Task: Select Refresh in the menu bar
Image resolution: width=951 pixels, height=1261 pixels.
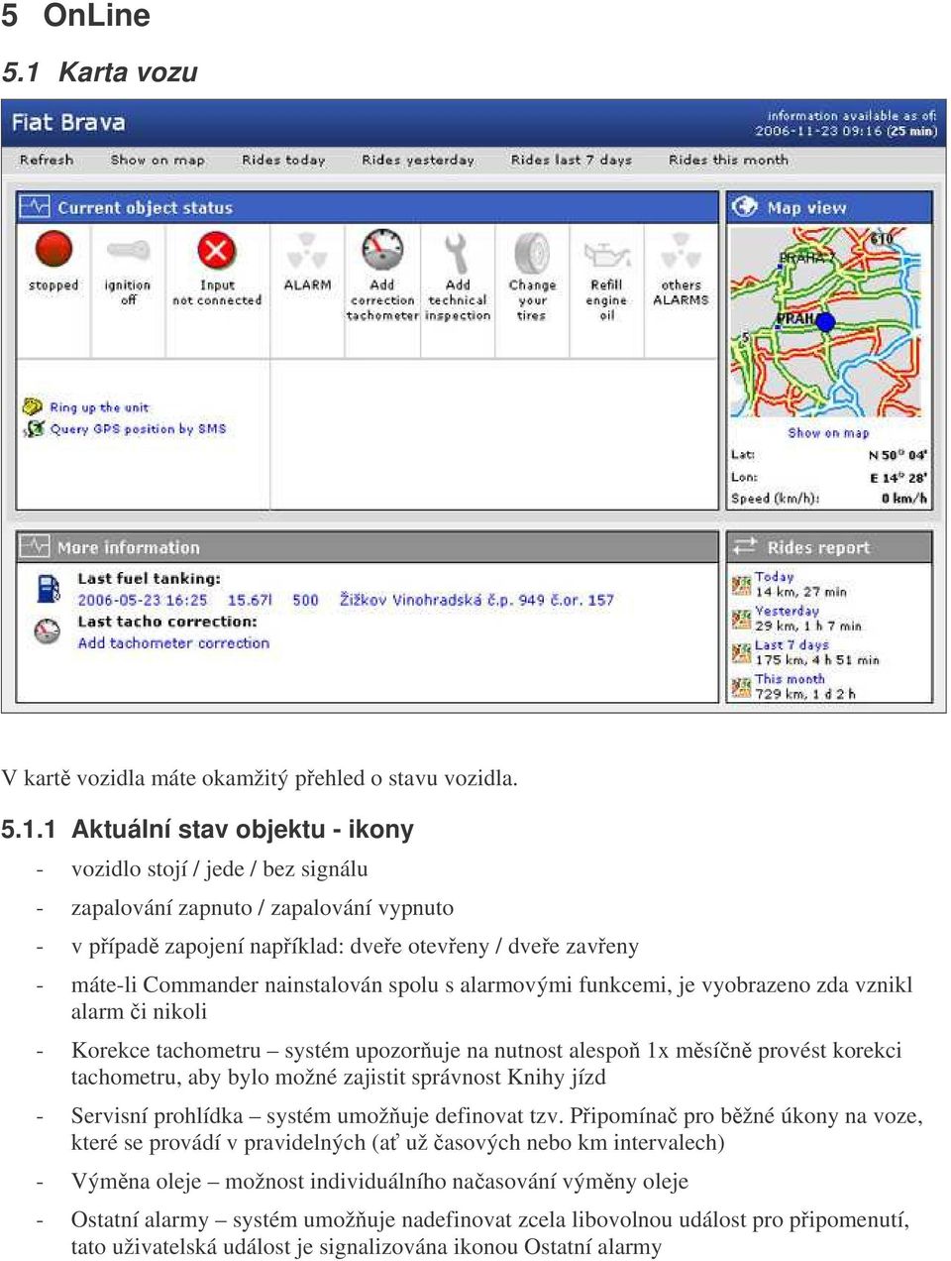Action: pyautogui.click(x=47, y=160)
